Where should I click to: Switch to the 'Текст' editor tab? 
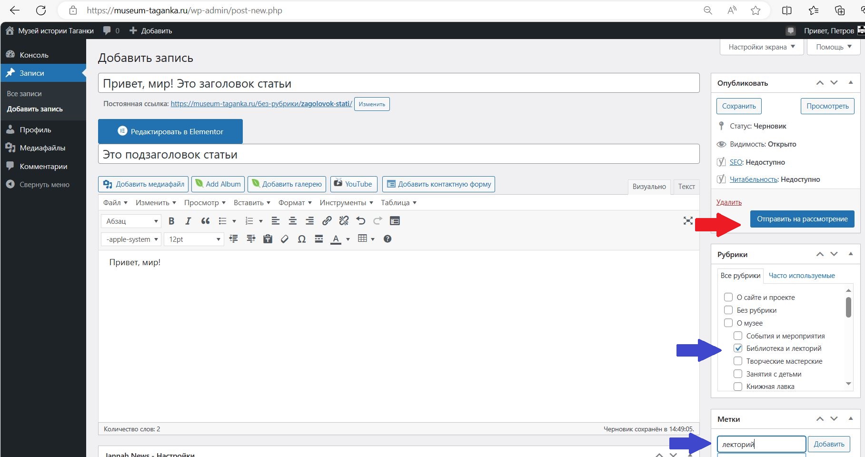click(x=686, y=187)
